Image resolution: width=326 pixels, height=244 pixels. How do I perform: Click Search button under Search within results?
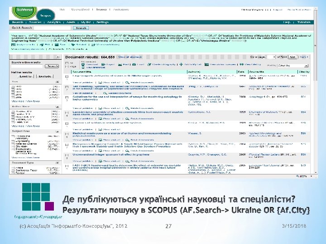point(52,66)
